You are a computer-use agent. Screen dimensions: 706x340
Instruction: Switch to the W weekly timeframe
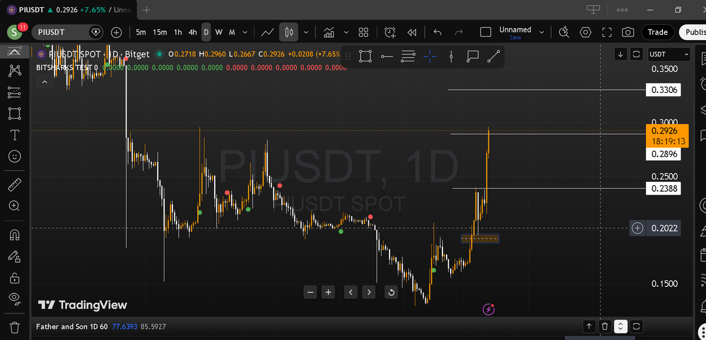pyautogui.click(x=219, y=32)
